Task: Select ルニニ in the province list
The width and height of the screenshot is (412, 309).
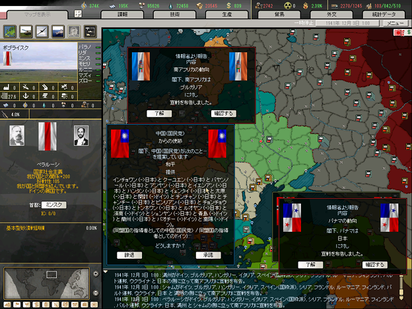Action: tap(90, 69)
